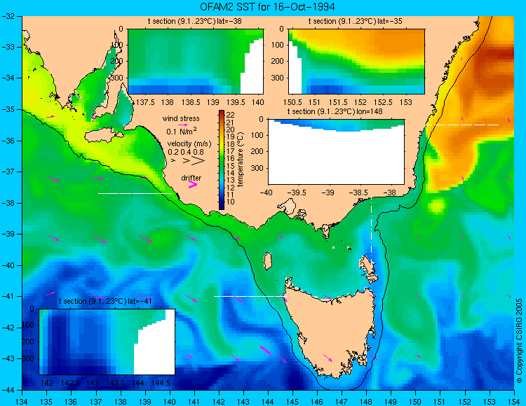Click the magenta drifter legend symbol

pos(193,184)
